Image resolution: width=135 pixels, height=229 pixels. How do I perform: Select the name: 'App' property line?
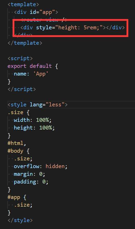click(31, 74)
